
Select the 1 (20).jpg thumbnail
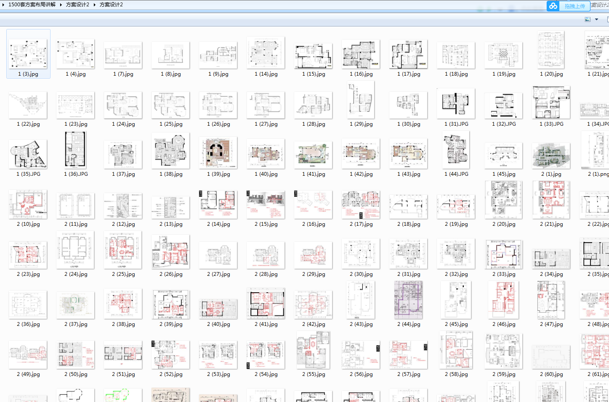tap(551, 50)
